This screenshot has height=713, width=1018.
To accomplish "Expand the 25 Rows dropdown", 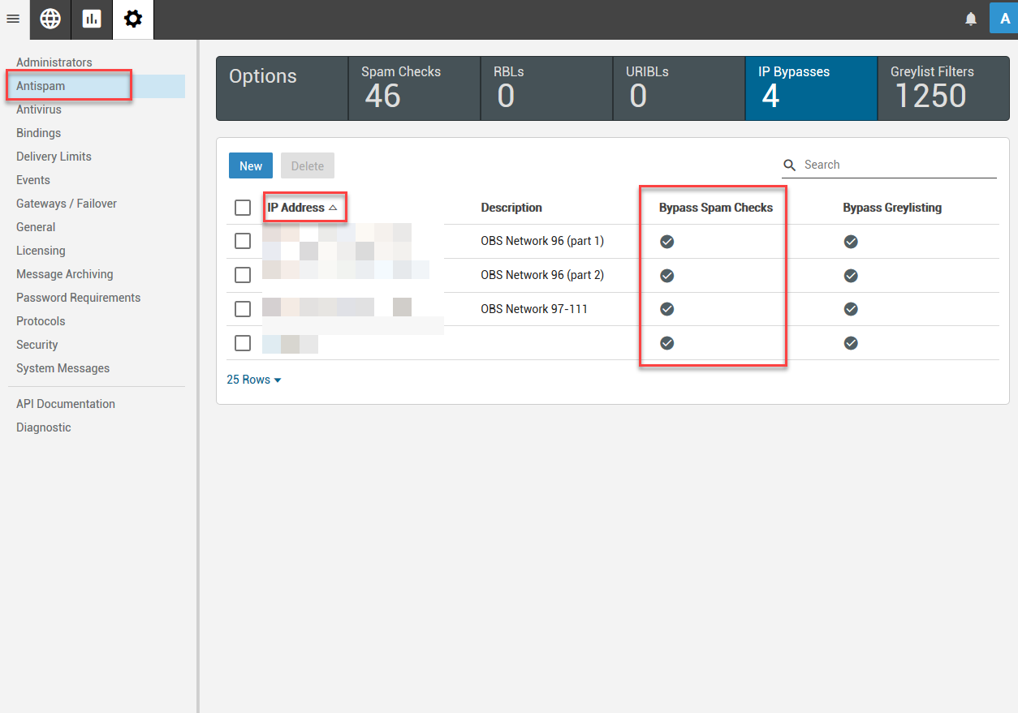I will click(x=254, y=380).
